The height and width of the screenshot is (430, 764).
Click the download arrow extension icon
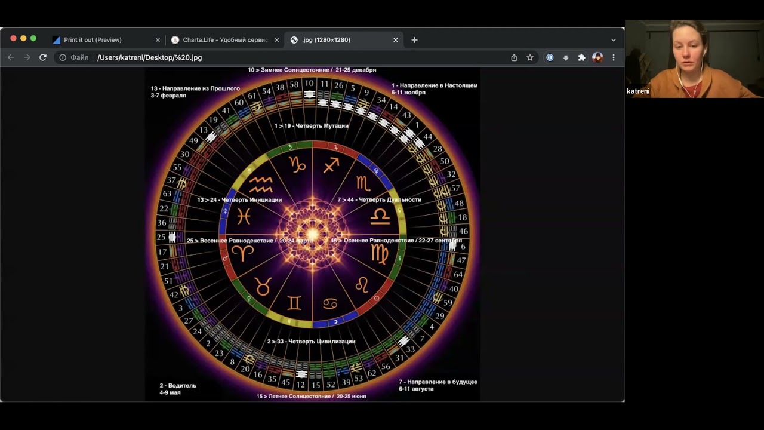[566, 58]
